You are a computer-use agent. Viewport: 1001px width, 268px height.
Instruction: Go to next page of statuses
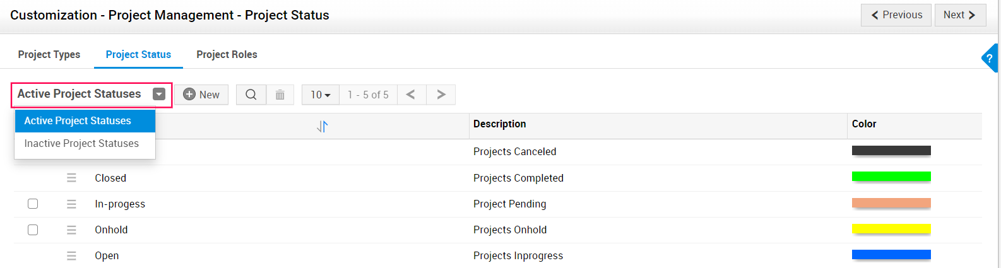pos(441,95)
